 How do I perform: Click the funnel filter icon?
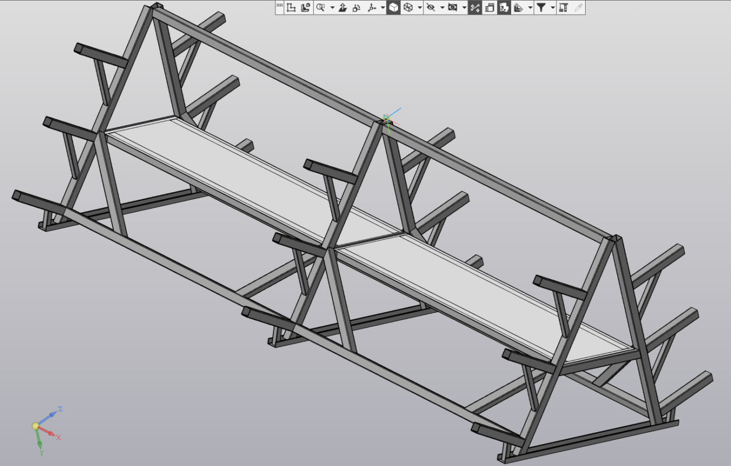541,8
